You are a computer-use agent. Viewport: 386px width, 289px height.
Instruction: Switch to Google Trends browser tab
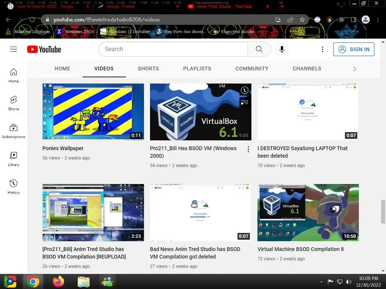pos(121,6)
